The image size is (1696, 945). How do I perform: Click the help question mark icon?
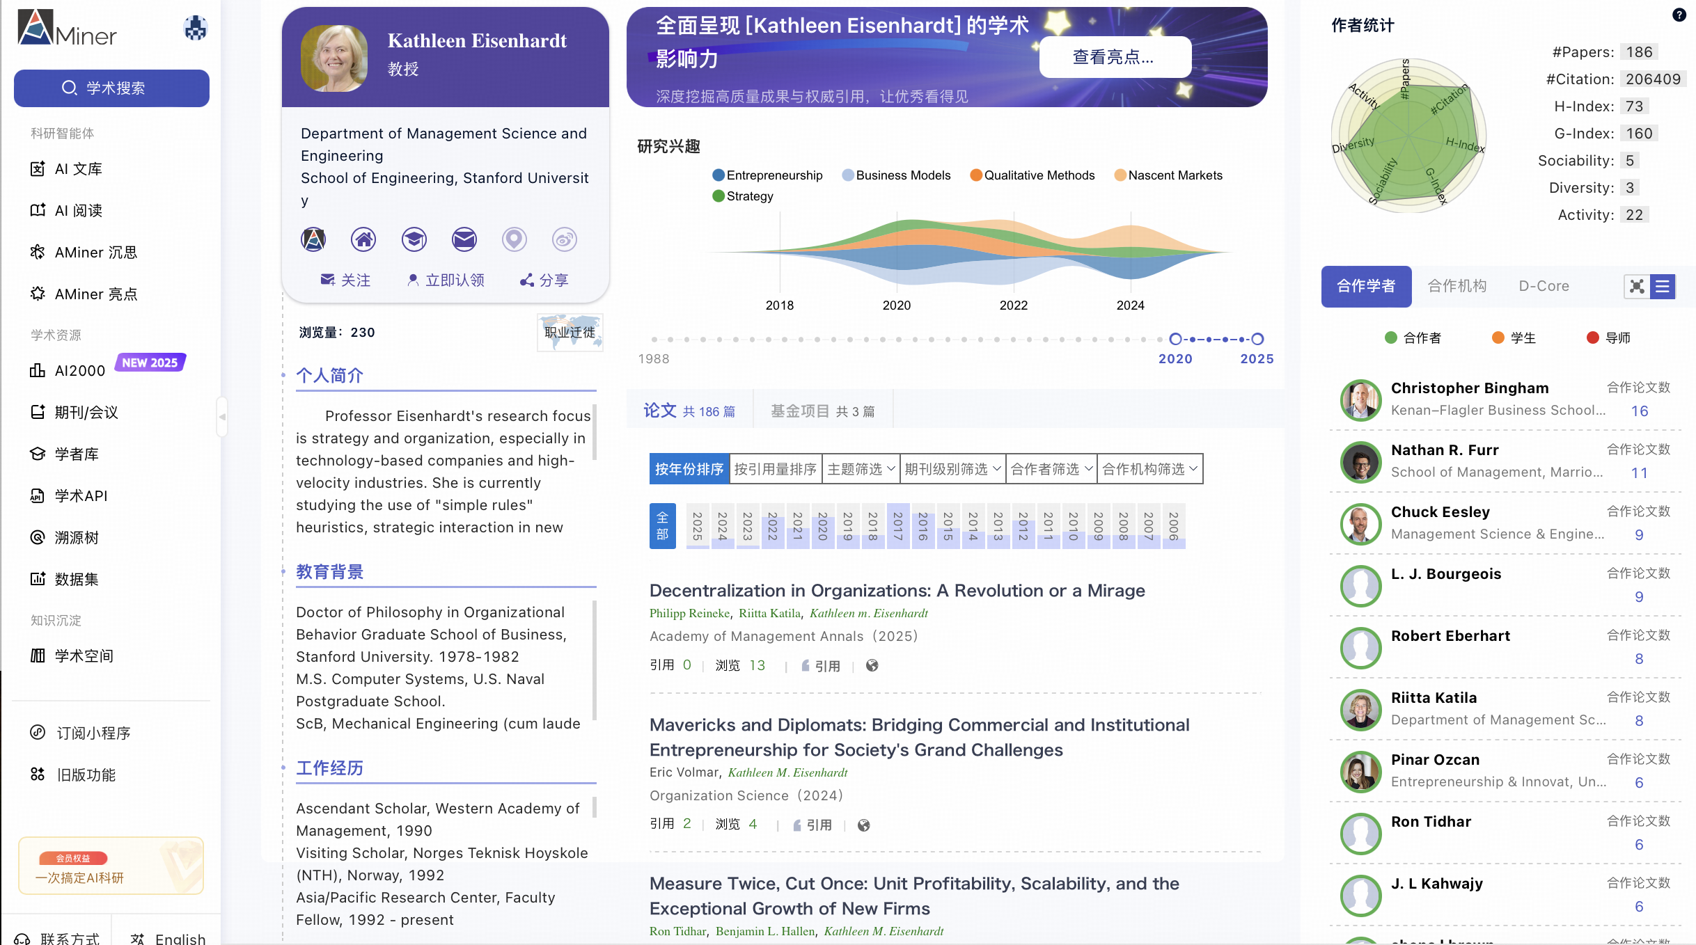click(1679, 15)
